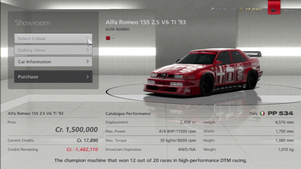Click the red START play button
Viewport: 301px width, 169px height.
pos(274,7)
